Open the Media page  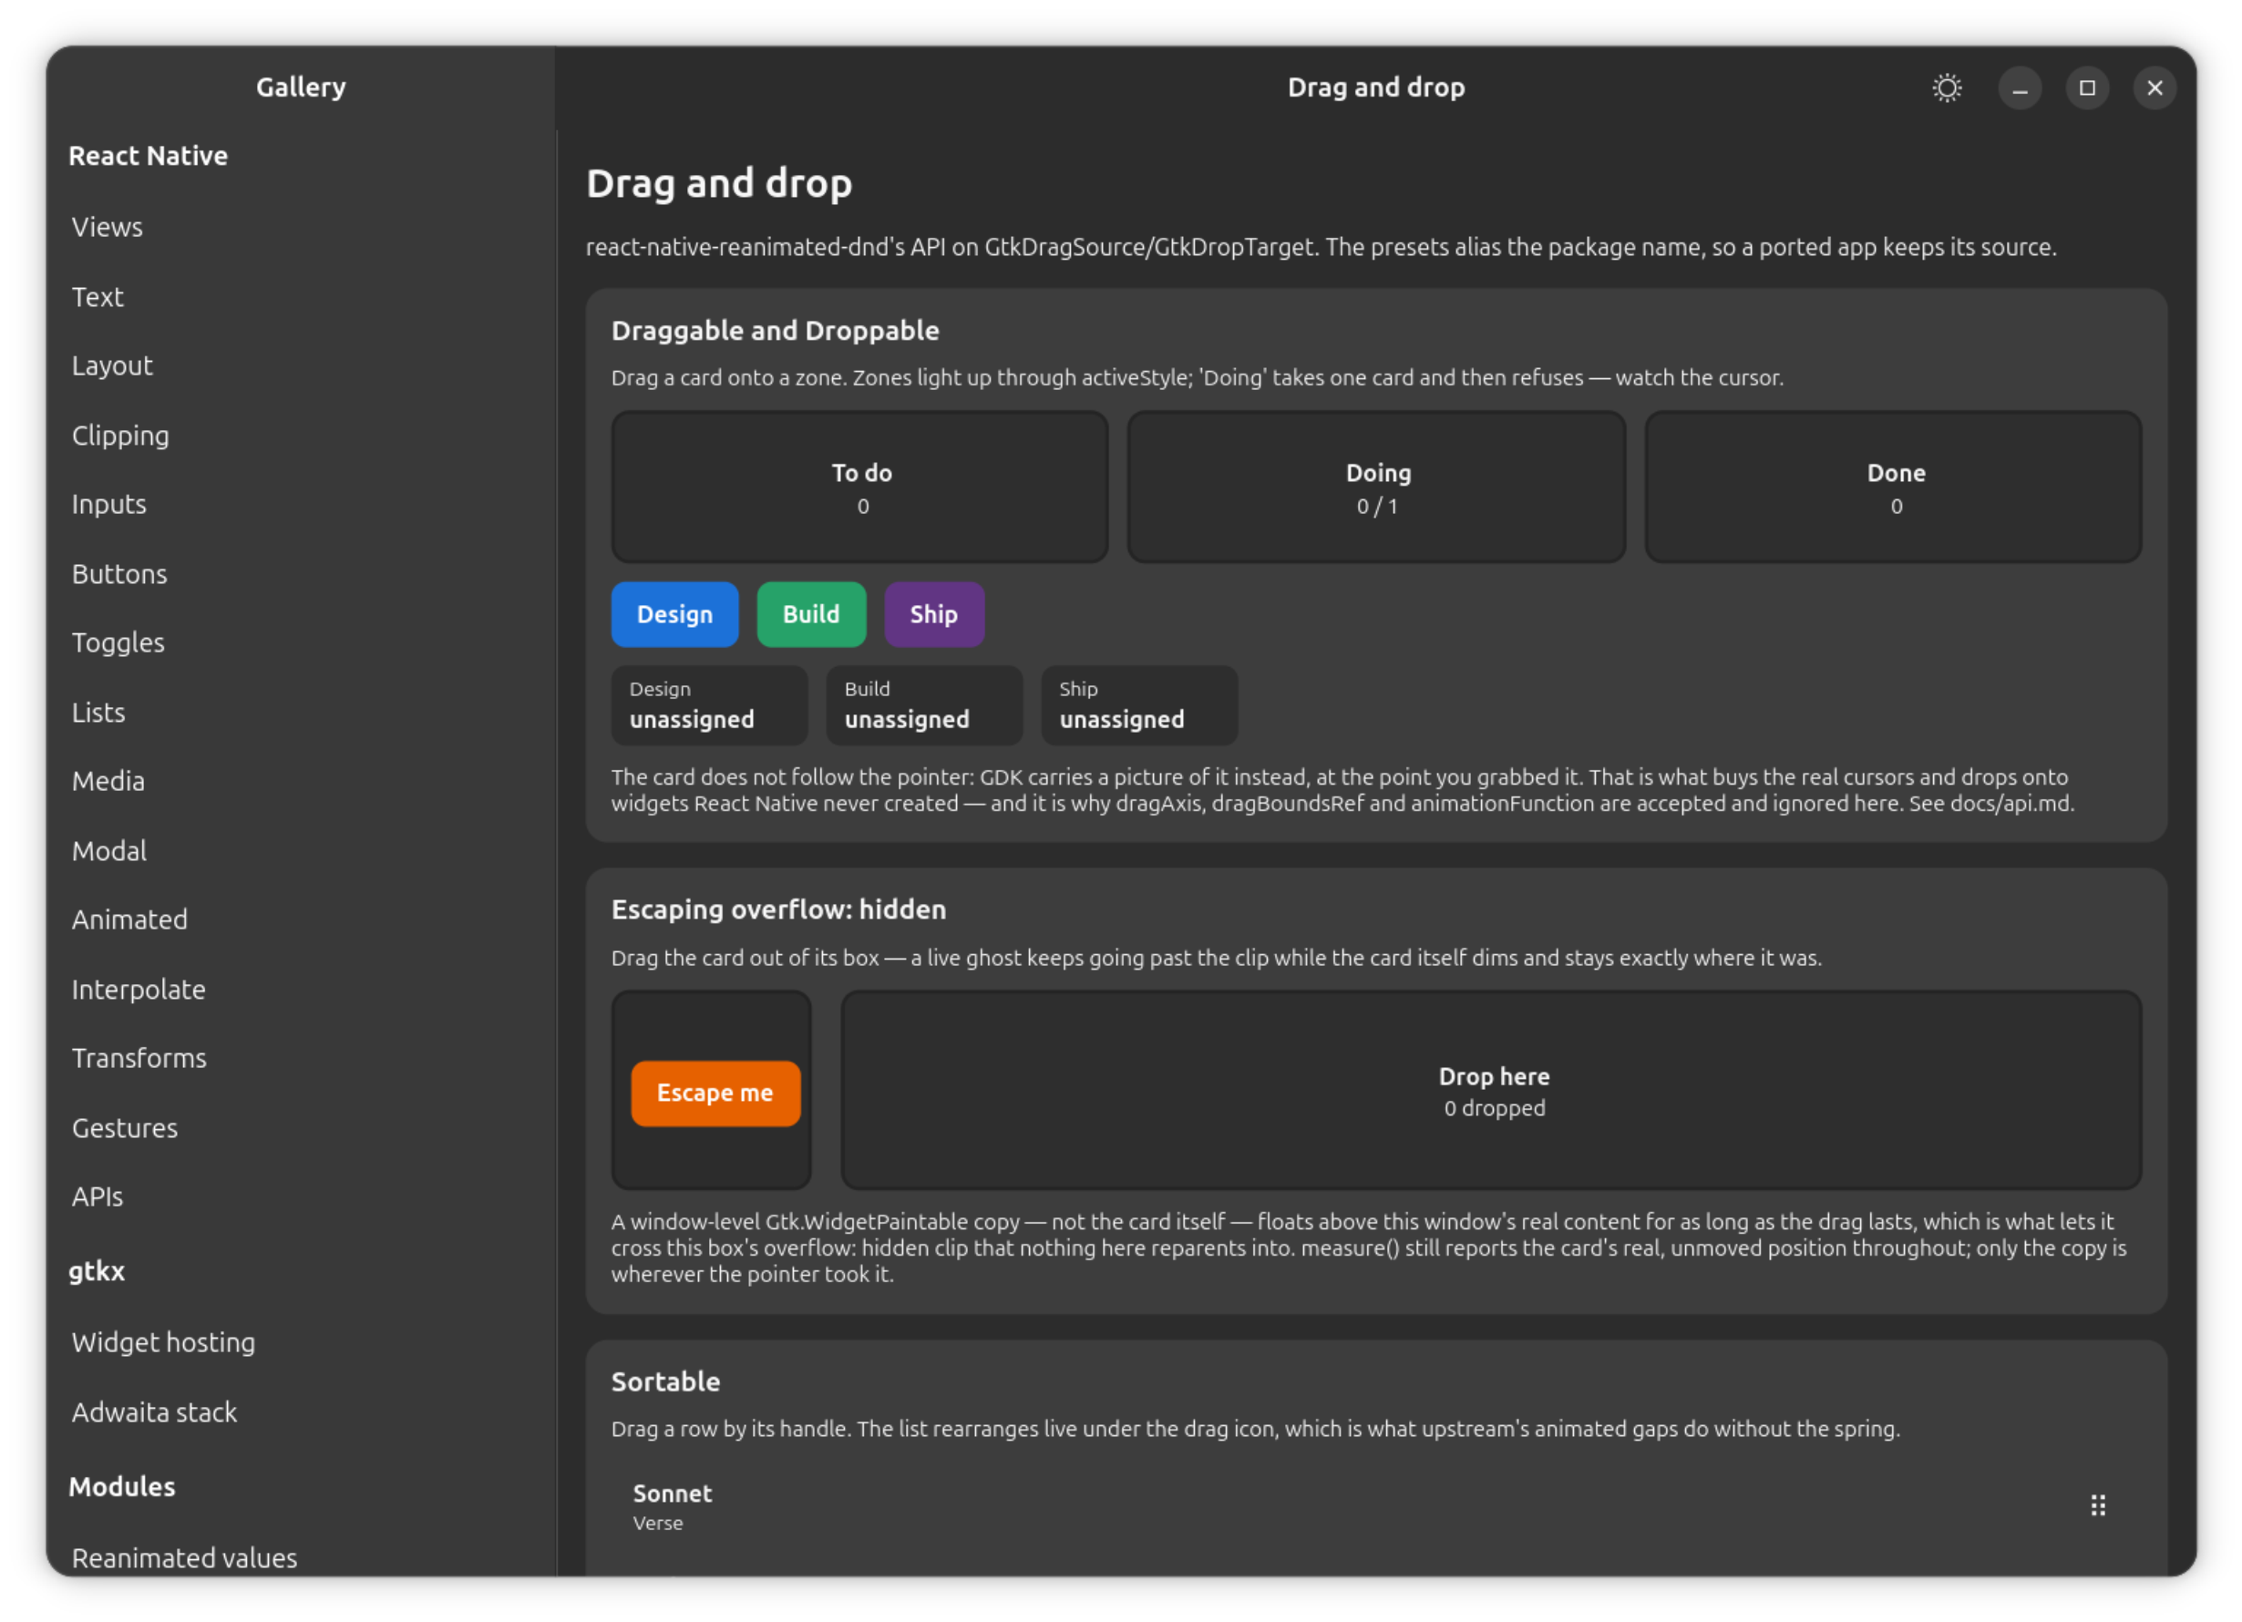[301, 781]
